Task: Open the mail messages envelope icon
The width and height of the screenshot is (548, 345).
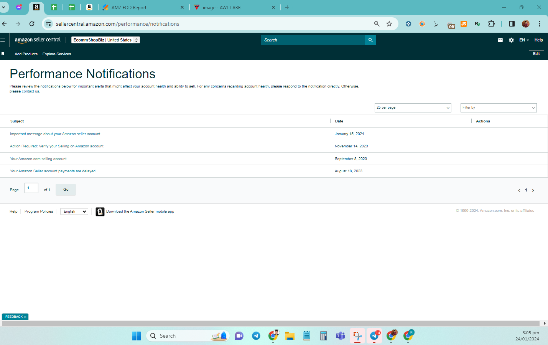Action: coord(500,40)
